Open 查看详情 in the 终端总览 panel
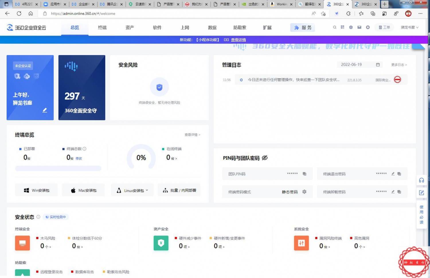Viewport: 430px width, 278px height. [x=192, y=135]
